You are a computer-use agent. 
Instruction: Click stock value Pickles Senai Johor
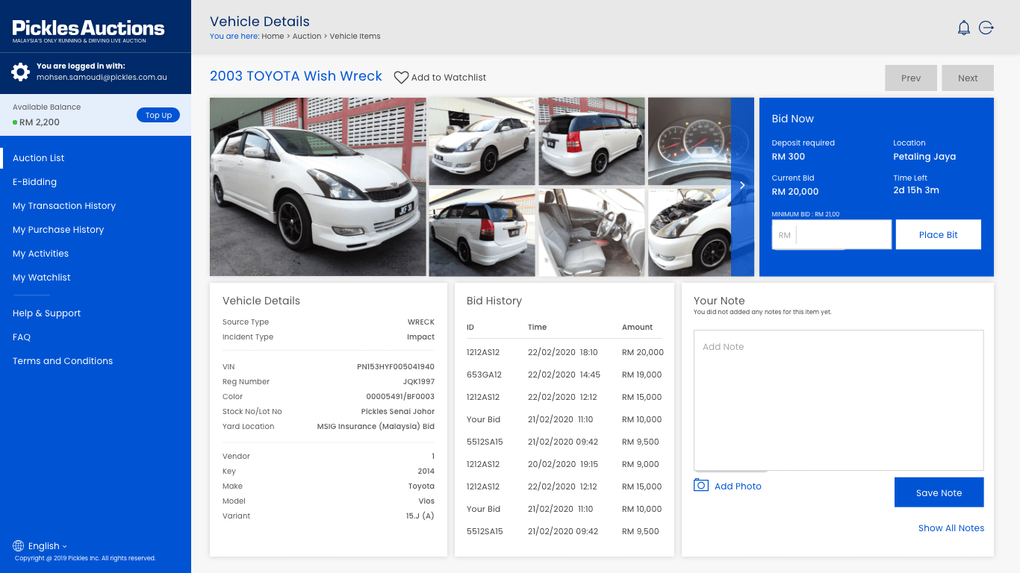tap(398, 412)
